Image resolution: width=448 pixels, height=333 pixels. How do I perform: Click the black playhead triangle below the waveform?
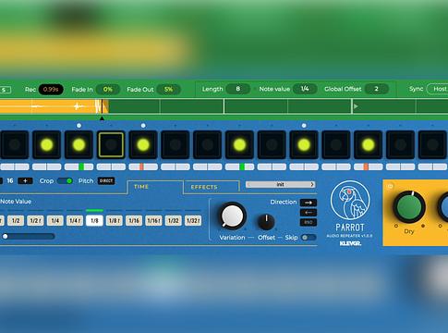[x=102, y=117]
